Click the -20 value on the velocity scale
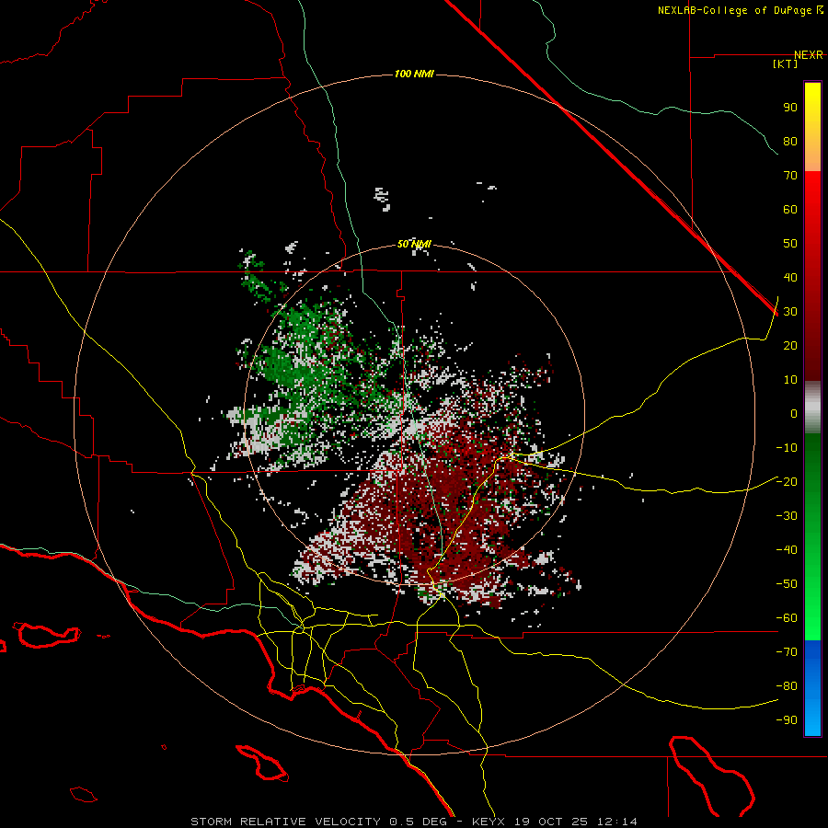The width and height of the screenshot is (828, 828). point(787,481)
